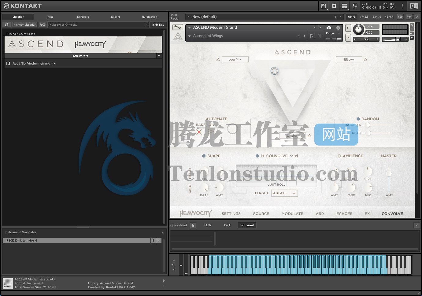The image size is (422, 296).
Task: Open instrument info via the i icon
Action: pyautogui.click(x=338, y=28)
